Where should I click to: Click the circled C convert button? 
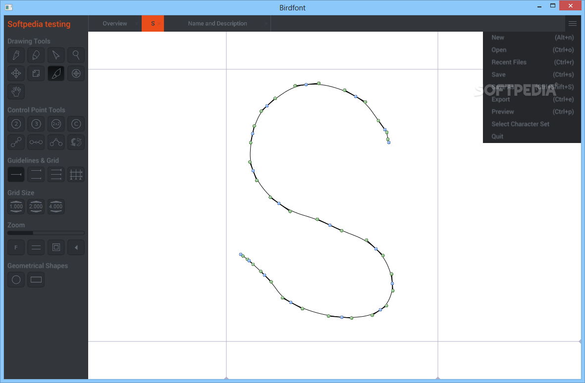[x=76, y=124]
